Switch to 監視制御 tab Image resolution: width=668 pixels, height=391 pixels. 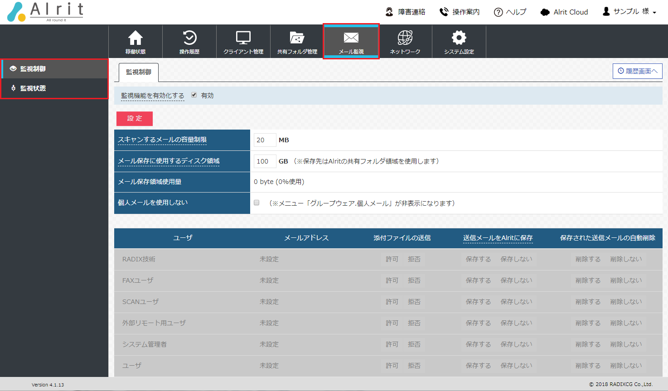tap(139, 72)
